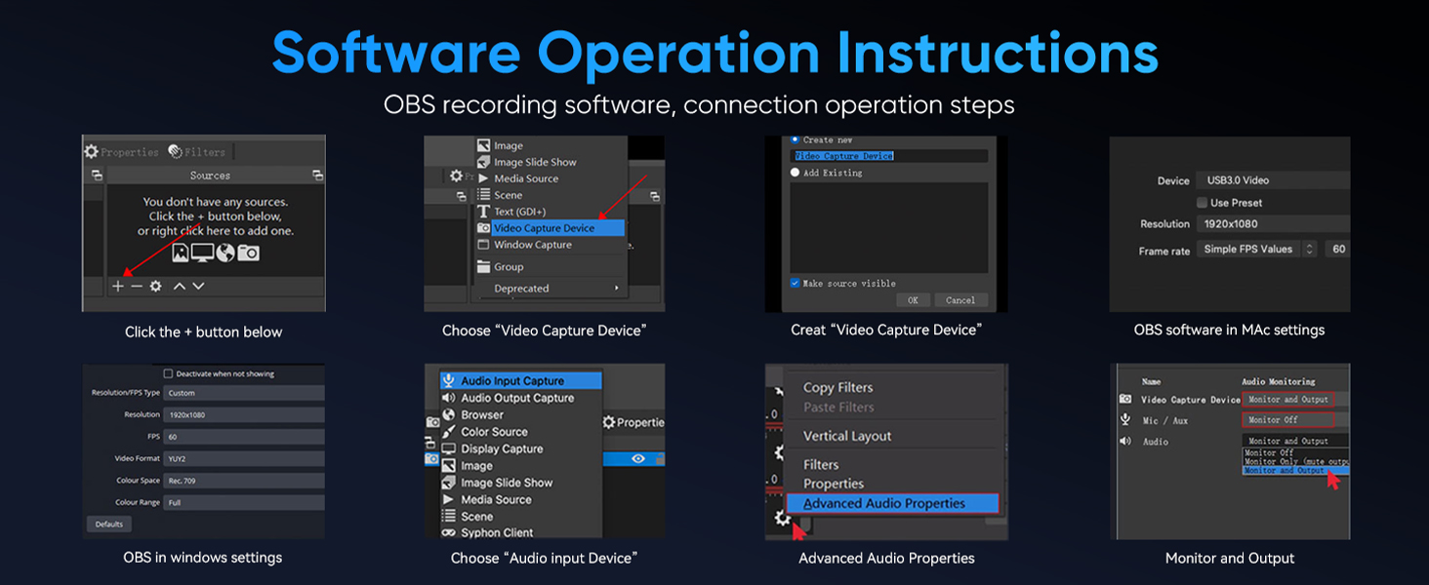Open source settings gear beside the minus button
1429x585 pixels.
tap(155, 287)
